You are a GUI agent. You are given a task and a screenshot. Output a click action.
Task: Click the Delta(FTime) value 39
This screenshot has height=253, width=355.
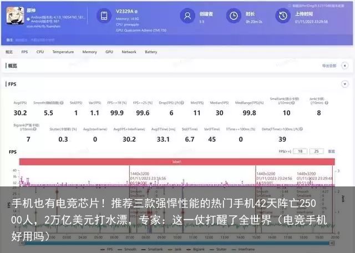point(282,139)
